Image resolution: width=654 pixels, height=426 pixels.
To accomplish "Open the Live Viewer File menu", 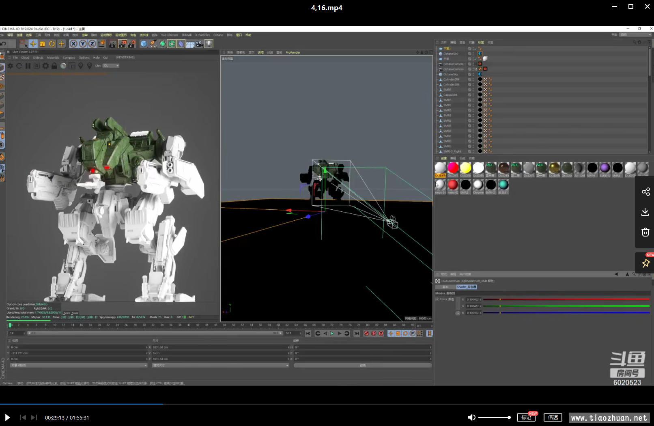I will point(15,58).
